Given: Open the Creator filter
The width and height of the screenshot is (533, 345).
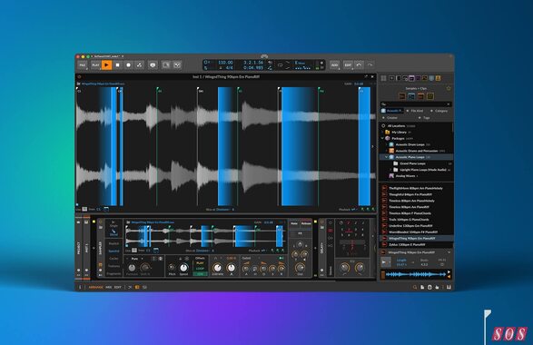Looking at the screenshot, I should click(390, 118).
